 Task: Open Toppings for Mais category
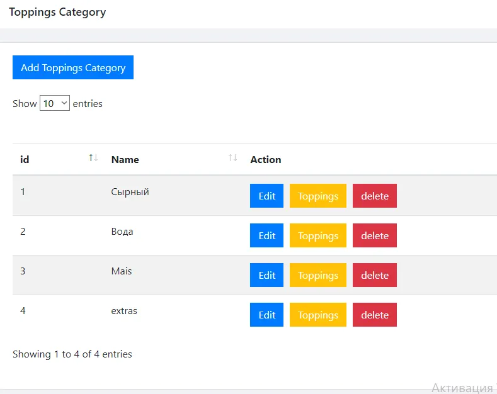pyautogui.click(x=318, y=275)
